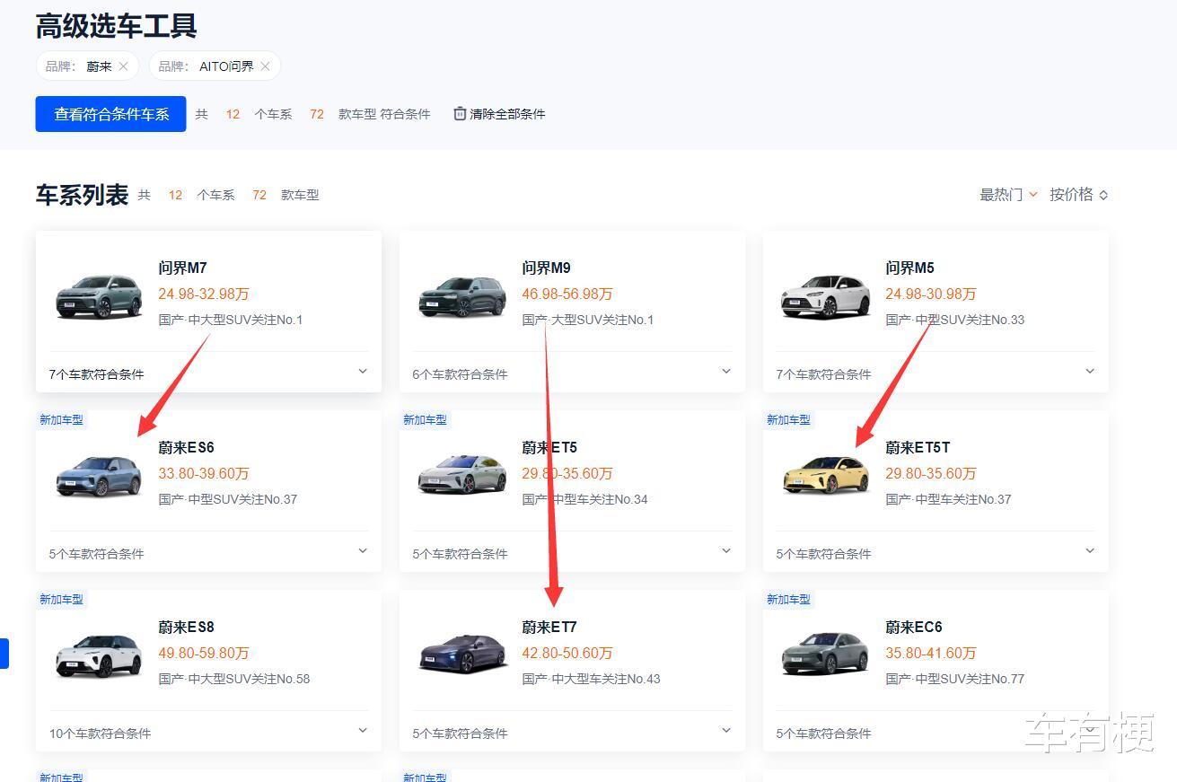Open the 蔚来ET5 car thumbnail
Screen dimensions: 1177x782
[x=462, y=475]
